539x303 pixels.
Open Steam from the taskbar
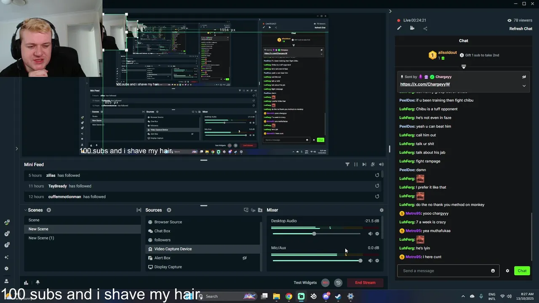338,296
